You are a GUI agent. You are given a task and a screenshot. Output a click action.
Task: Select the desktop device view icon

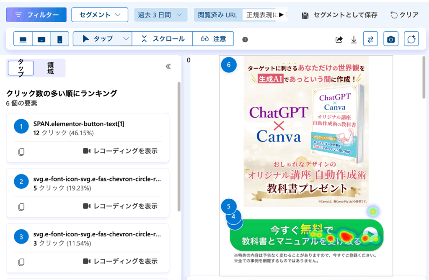coord(23,39)
